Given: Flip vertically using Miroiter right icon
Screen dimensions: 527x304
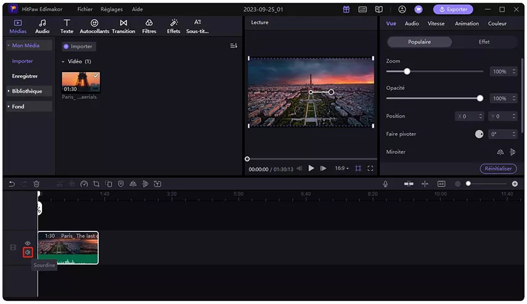Looking at the screenshot, I should point(513,152).
